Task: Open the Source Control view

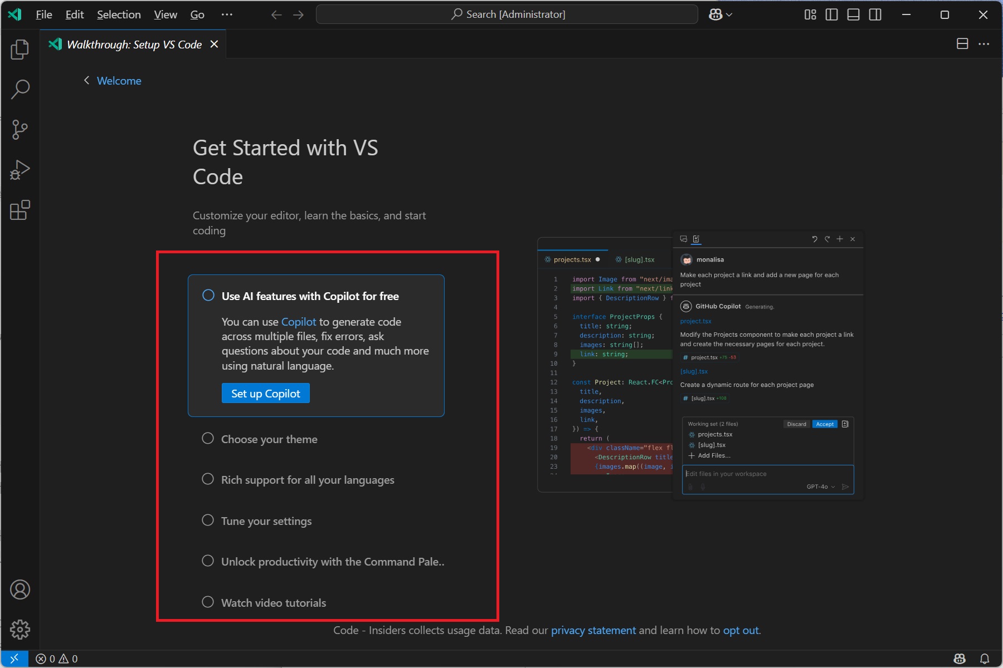Action: pos(20,130)
